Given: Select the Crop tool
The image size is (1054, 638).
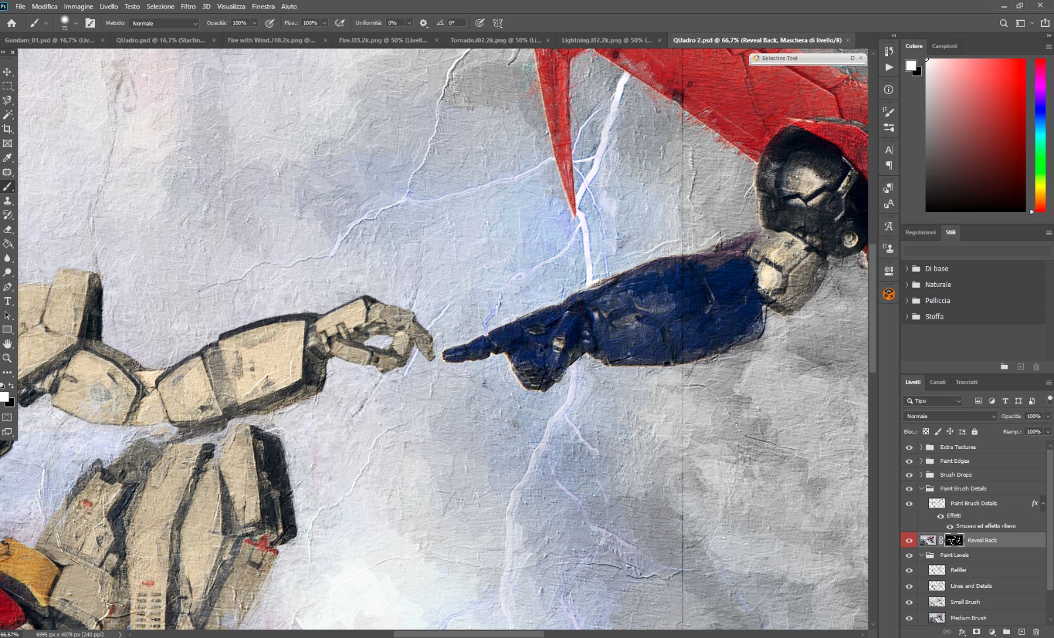Looking at the screenshot, I should click(7, 129).
